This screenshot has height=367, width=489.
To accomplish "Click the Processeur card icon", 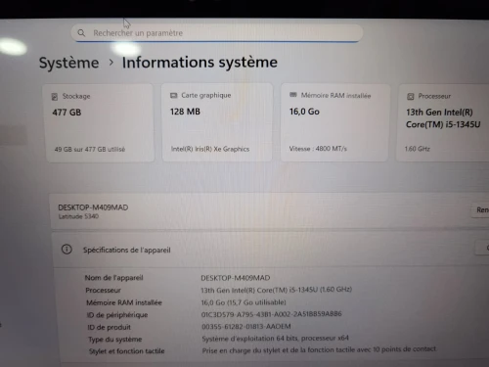I will pos(411,96).
